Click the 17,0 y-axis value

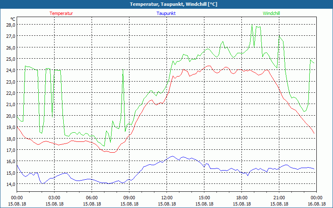click(11, 150)
